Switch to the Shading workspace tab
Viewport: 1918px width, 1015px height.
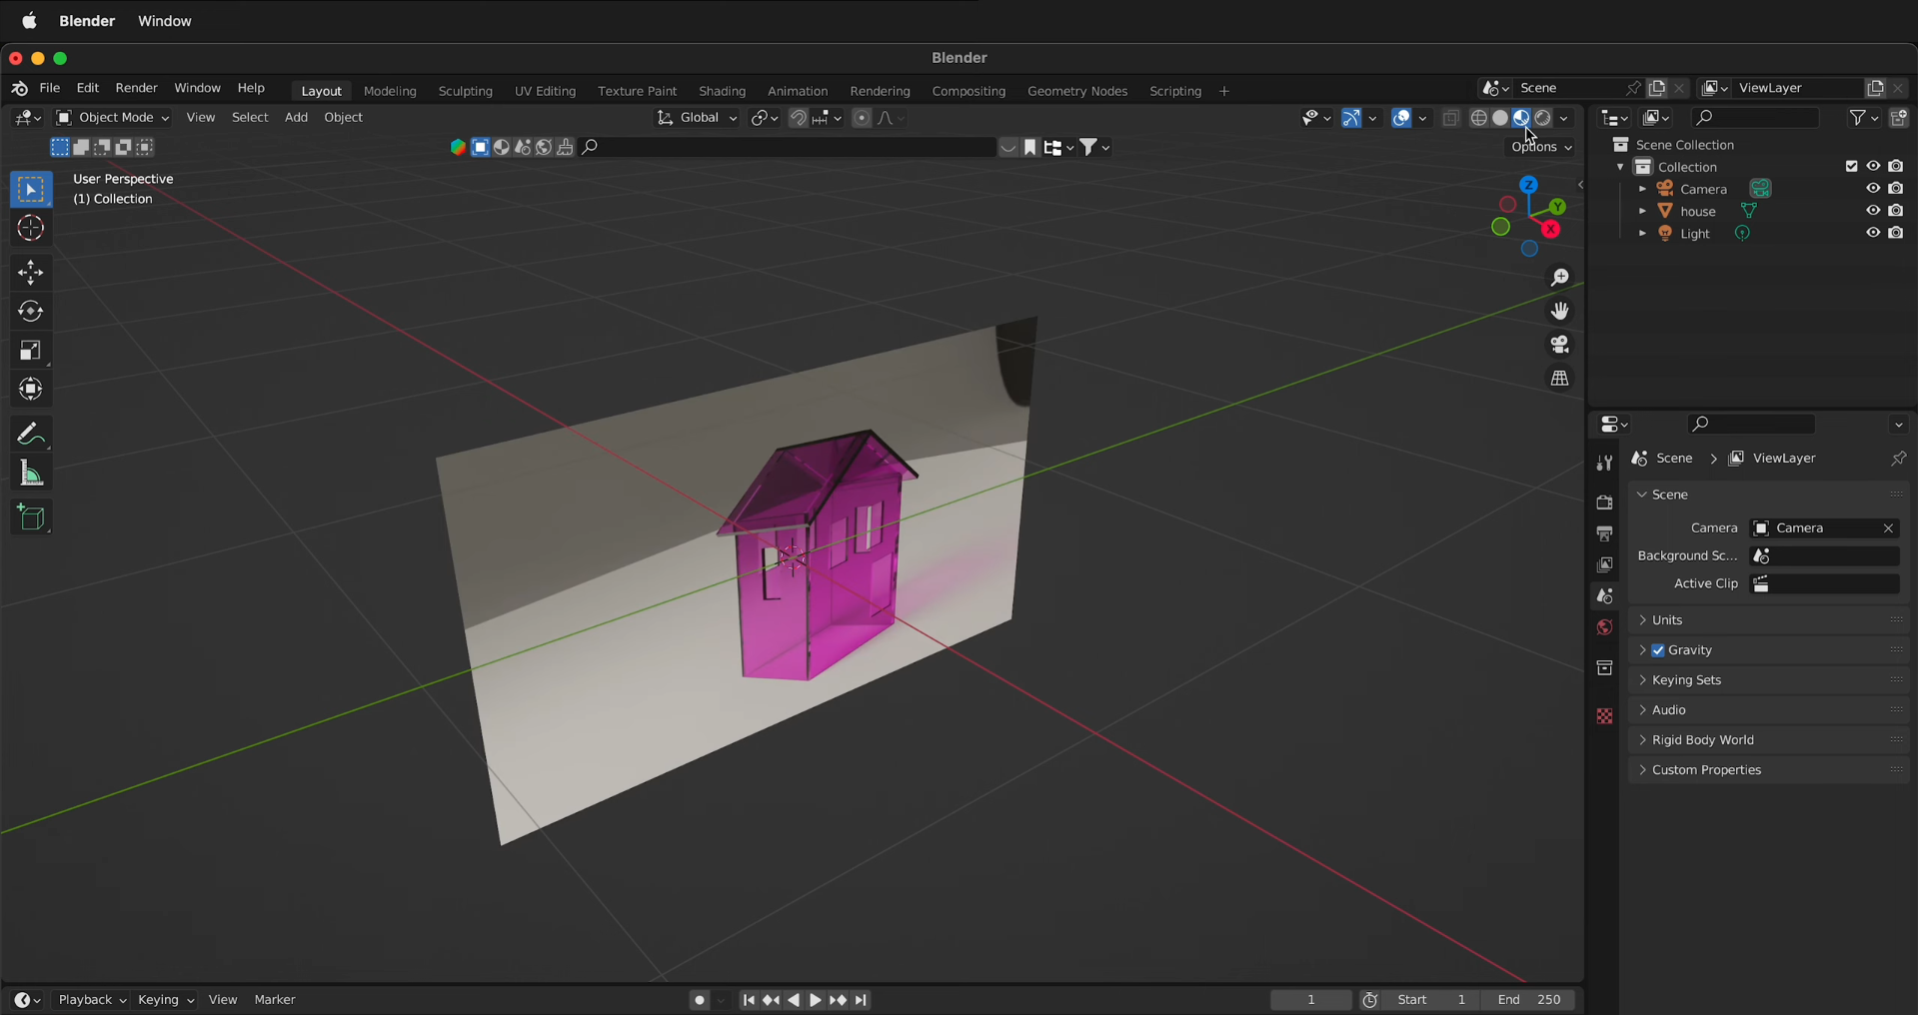pos(722,91)
